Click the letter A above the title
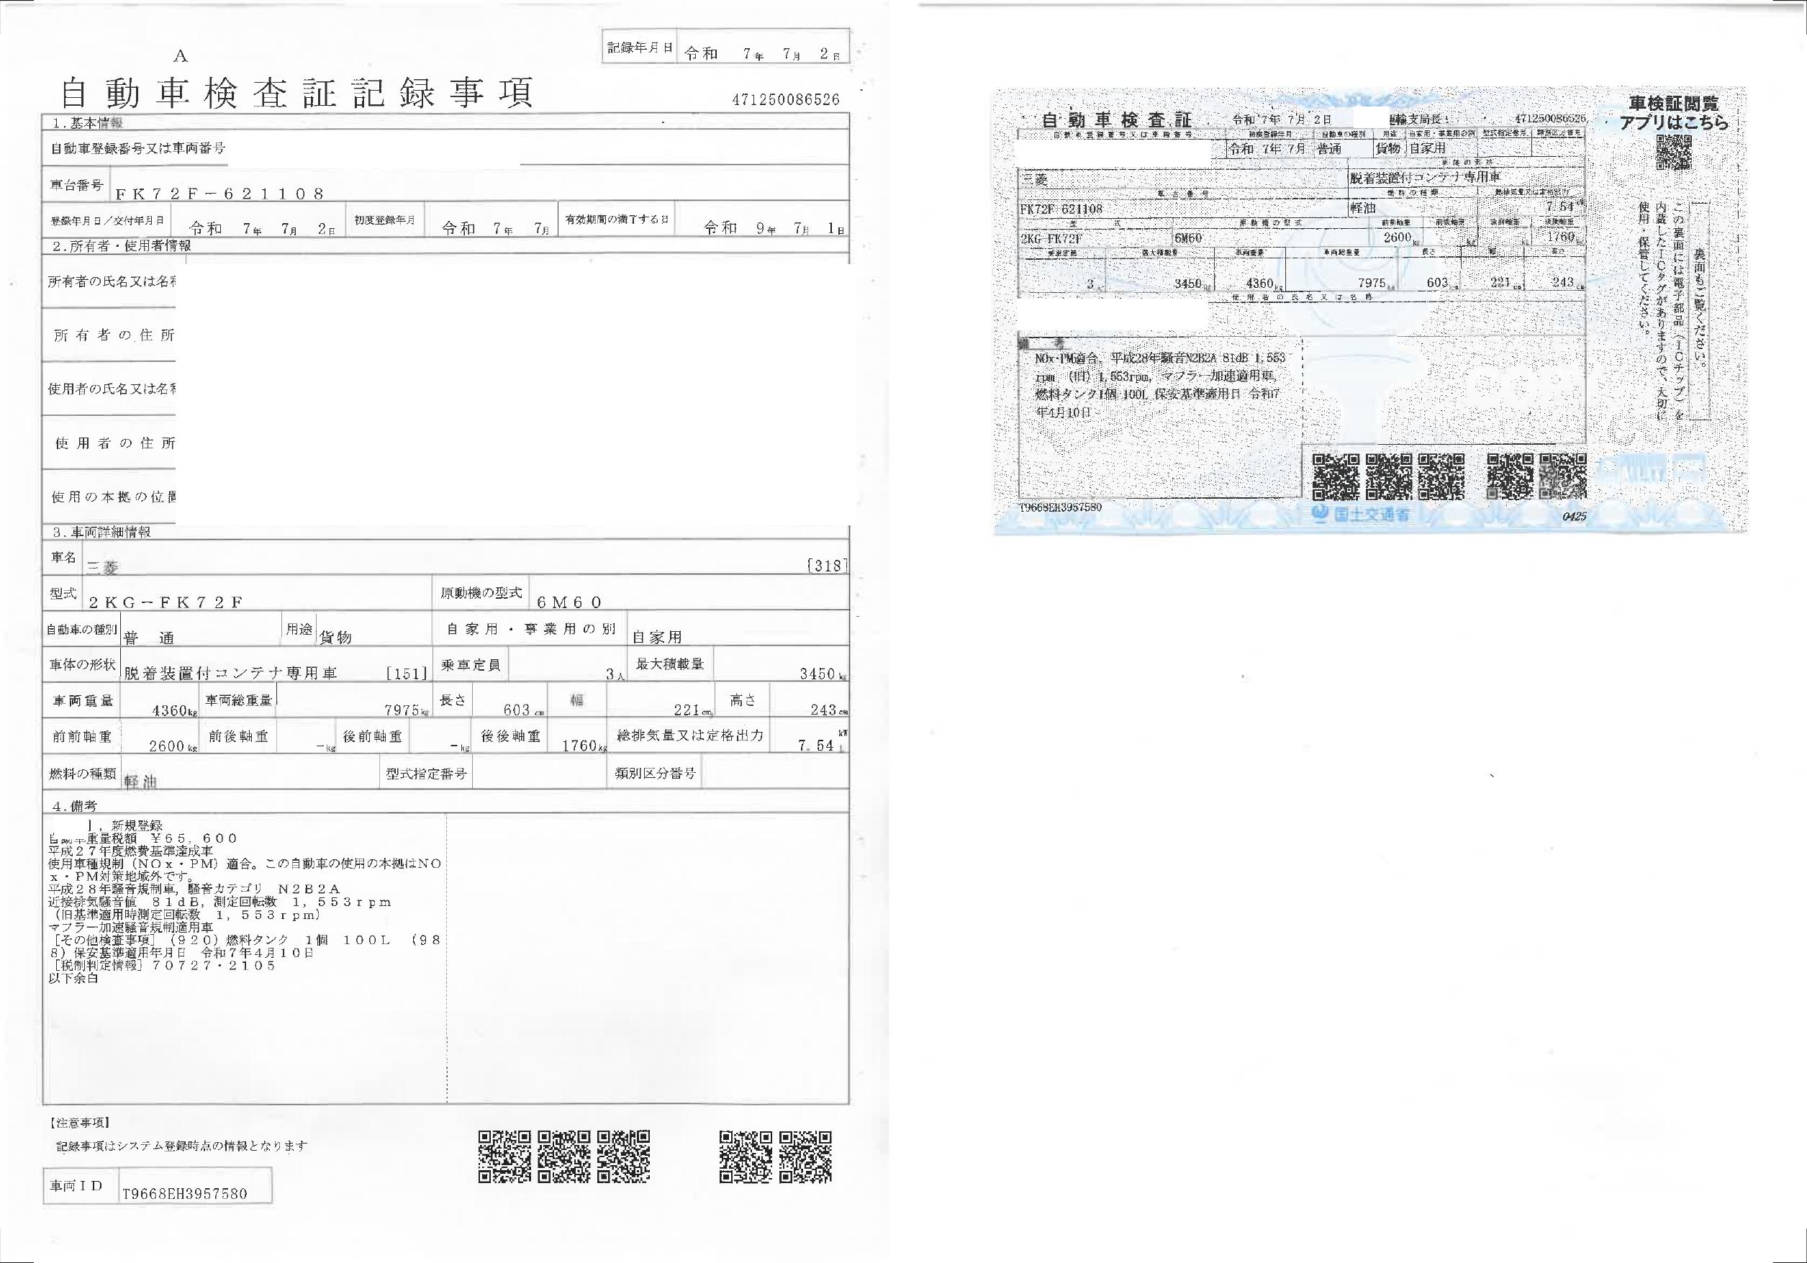The image size is (1807, 1263). coord(181,57)
